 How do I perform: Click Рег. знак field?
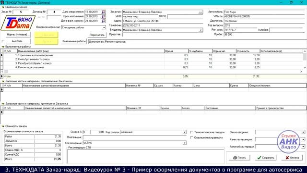click(x=240, y=30)
